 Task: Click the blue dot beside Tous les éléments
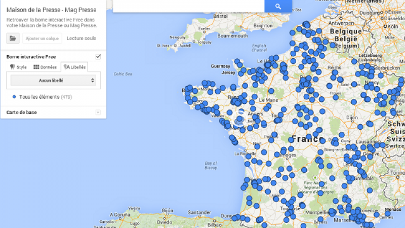click(14, 97)
